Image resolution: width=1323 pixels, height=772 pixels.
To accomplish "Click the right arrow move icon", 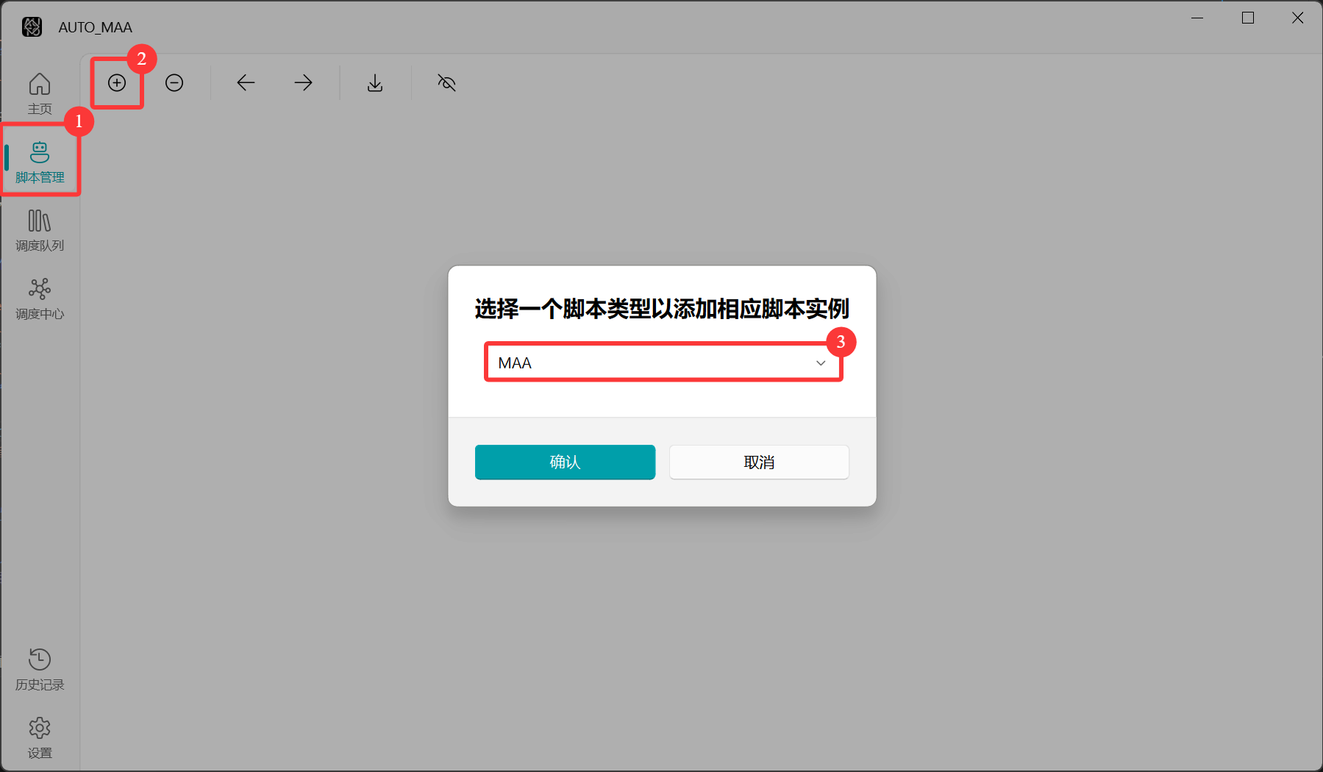I will click(303, 83).
